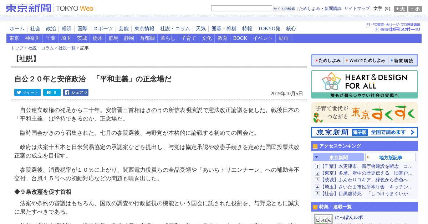Select 栃木 in the regional submenu
The width and height of the screenshot is (428, 224).
click(98, 38)
